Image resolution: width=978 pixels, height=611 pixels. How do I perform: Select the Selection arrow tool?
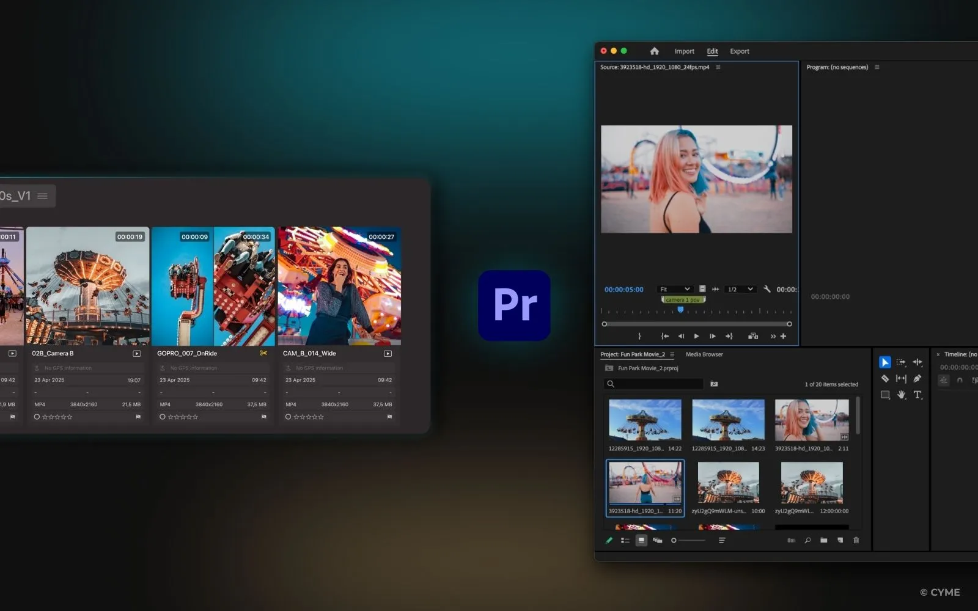click(884, 362)
